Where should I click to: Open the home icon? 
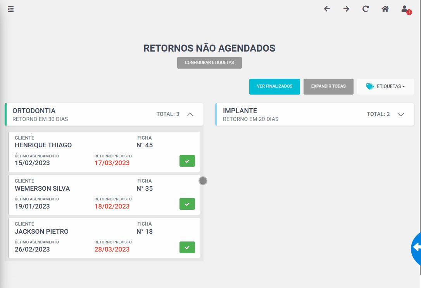pyautogui.click(x=385, y=9)
